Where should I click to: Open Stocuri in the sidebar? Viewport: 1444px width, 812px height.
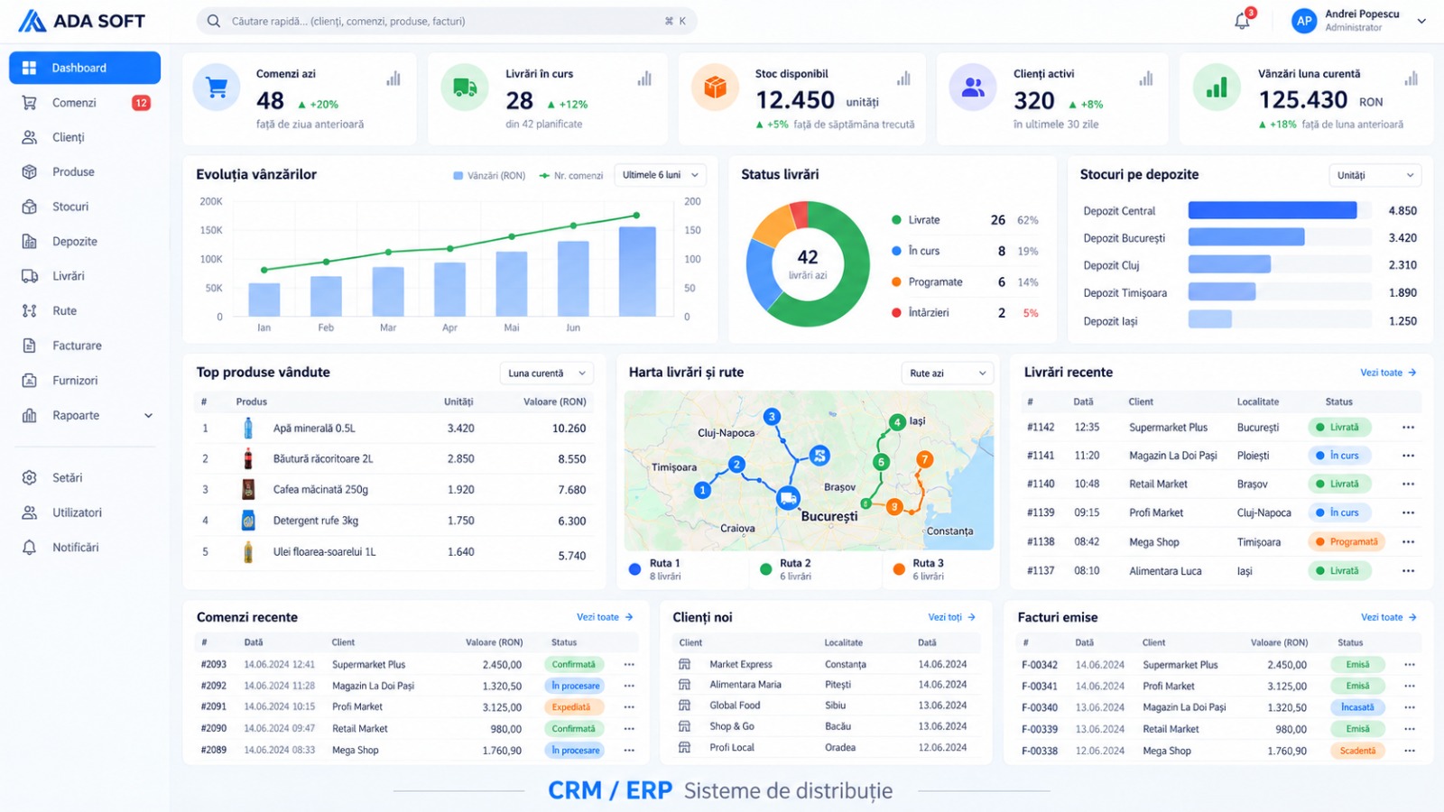click(85, 207)
